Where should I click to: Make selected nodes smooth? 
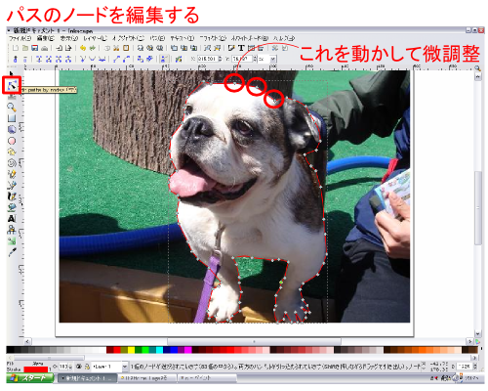click(x=93, y=59)
